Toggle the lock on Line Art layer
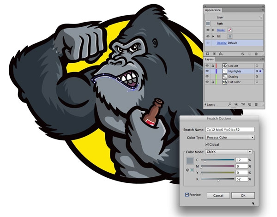This screenshot has width=277, height=217. (213, 66)
